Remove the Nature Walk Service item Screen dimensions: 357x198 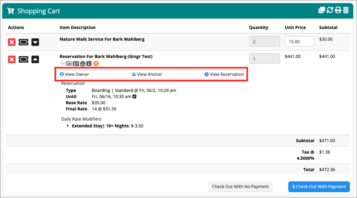coord(12,42)
